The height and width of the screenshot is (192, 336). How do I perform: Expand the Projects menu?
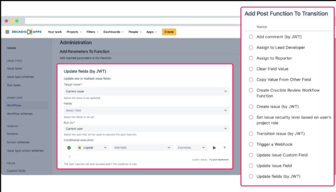point(74,32)
